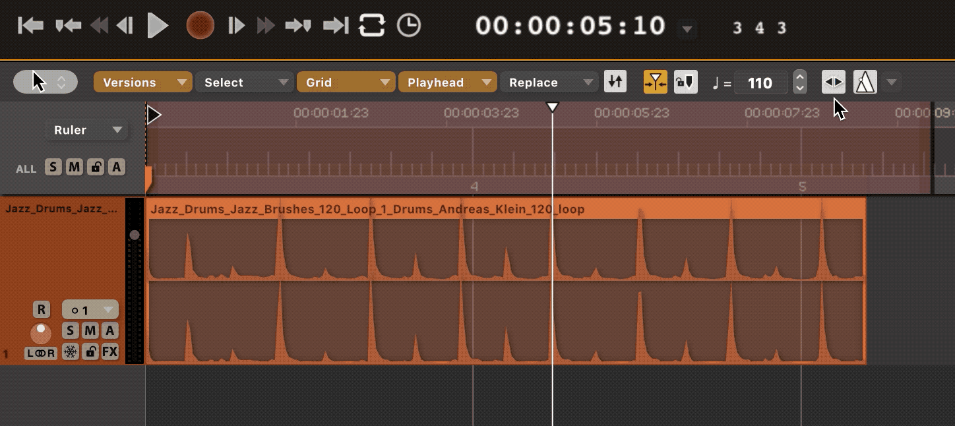The image size is (955, 426).
Task: Click the ALL row A button
Action: [x=117, y=167]
